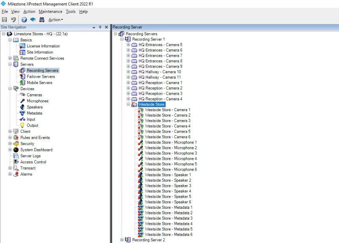Select Westside Store - Microphone 1
The image size is (339, 243).
pyautogui.click(x=171, y=142)
